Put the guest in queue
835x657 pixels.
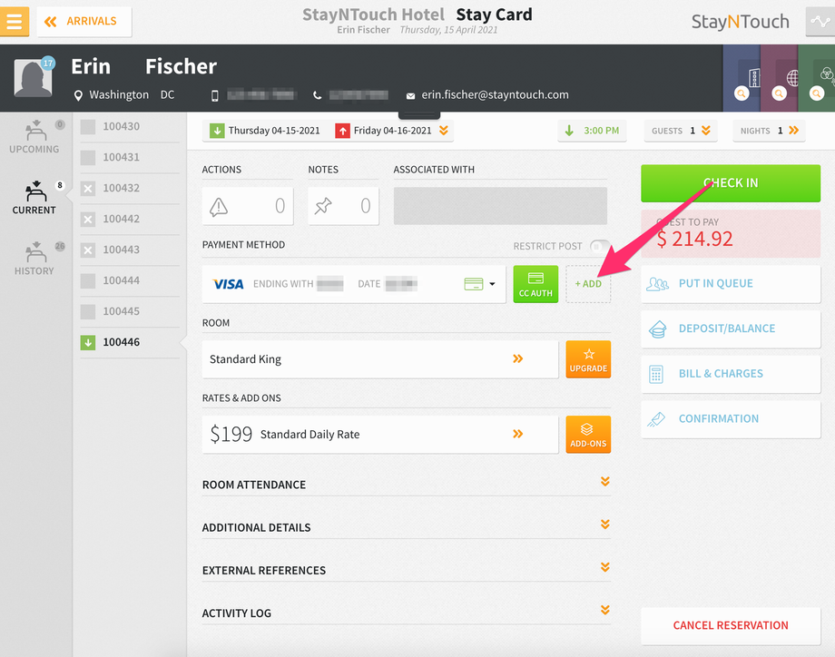point(731,284)
